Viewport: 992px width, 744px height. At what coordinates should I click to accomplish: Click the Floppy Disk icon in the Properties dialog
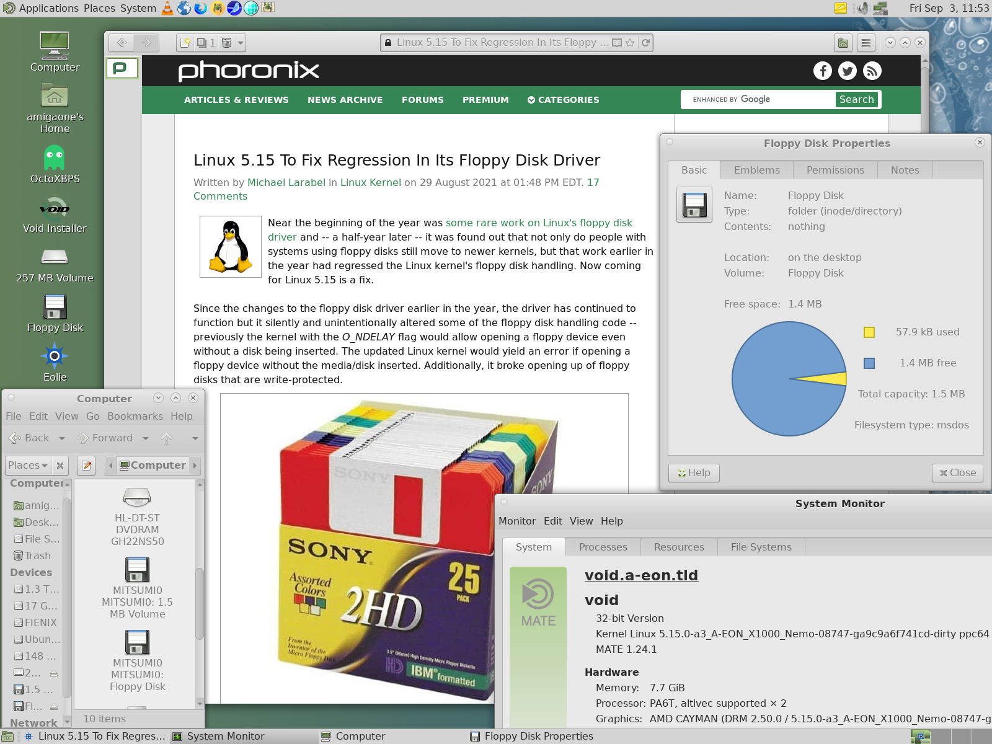(694, 205)
